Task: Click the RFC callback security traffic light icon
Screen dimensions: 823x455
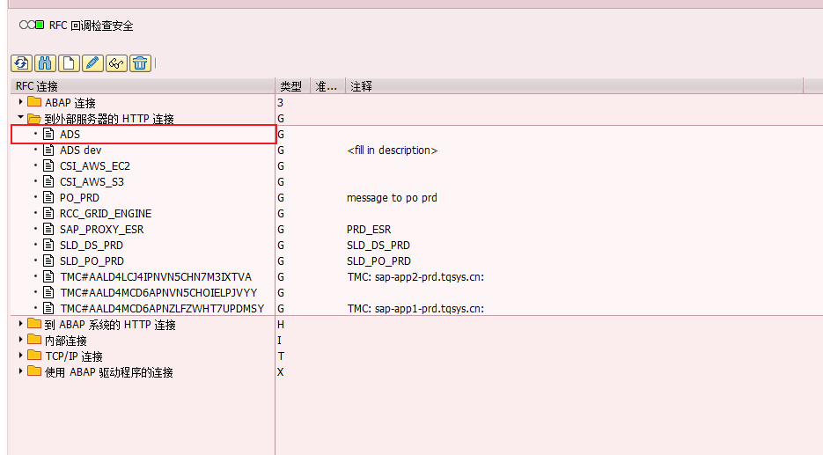Action: (32, 26)
